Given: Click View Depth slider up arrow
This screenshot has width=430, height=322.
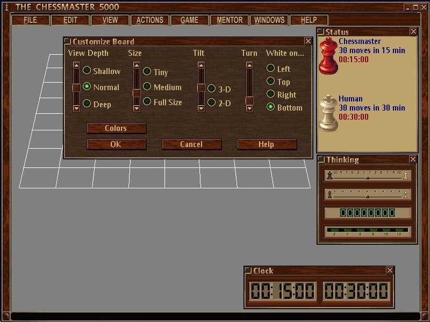Looking at the screenshot, I should [76, 65].
